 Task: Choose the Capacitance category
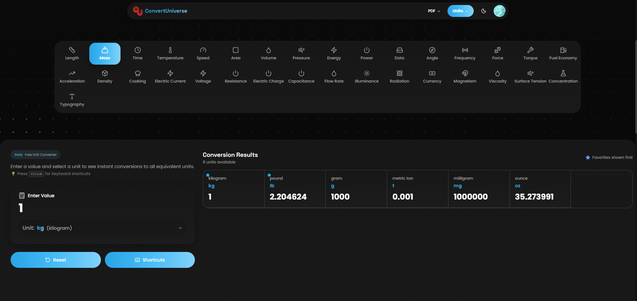[301, 77]
